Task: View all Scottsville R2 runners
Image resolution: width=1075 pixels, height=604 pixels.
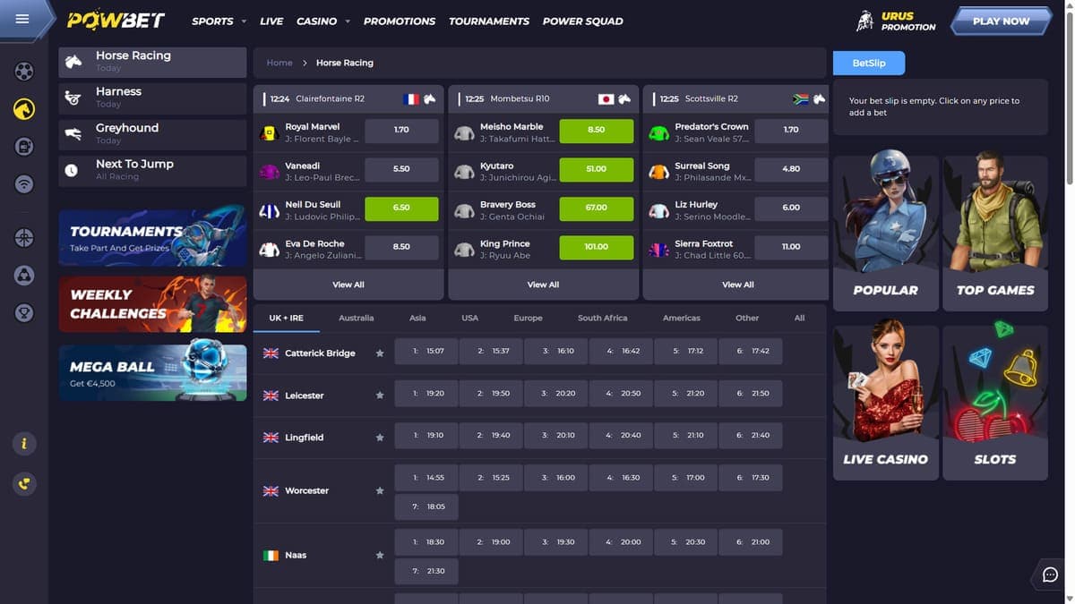Action: pyautogui.click(x=738, y=285)
